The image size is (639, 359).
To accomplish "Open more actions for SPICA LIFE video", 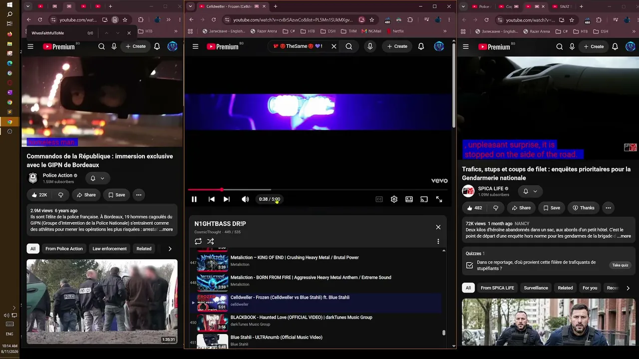I will pyautogui.click(x=608, y=208).
